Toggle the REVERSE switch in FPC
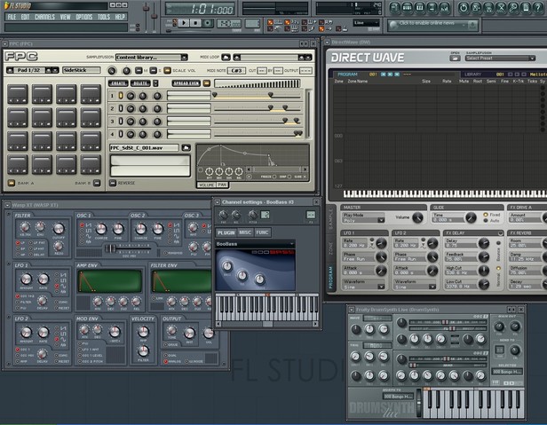The height and width of the screenshot is (425, 547). 113,183
